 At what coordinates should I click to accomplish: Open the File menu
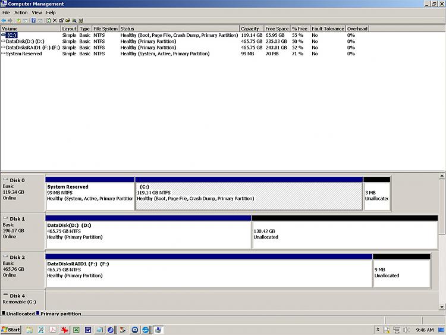[6, 12]
